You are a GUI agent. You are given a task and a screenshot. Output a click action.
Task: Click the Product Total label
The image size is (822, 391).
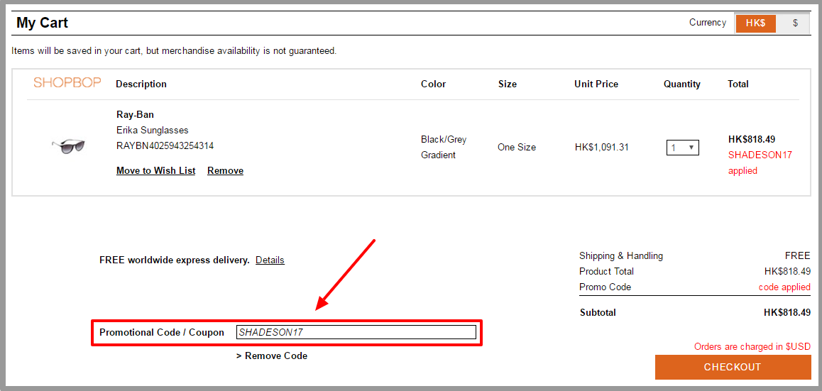coord(606,272)
